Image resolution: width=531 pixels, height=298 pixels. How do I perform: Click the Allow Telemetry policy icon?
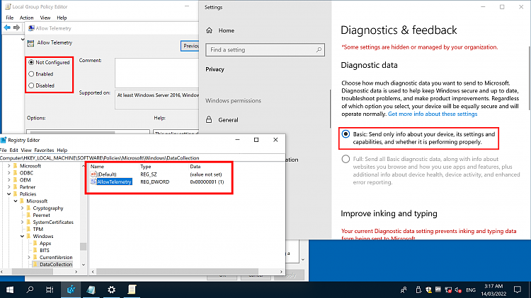[30, 43]
